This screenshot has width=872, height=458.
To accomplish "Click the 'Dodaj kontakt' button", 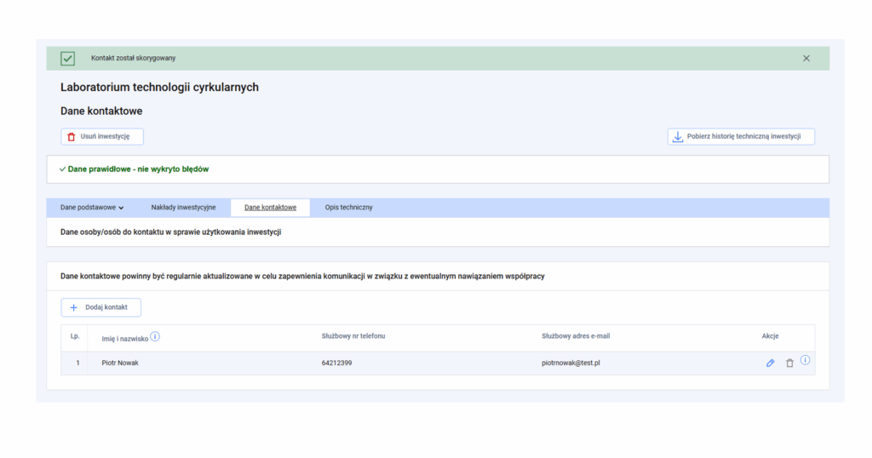I will tap(100, 307).
